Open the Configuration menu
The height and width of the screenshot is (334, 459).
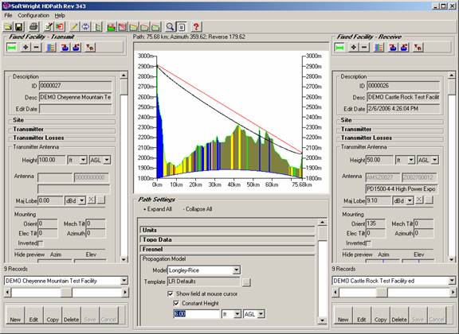pos(33,15)
